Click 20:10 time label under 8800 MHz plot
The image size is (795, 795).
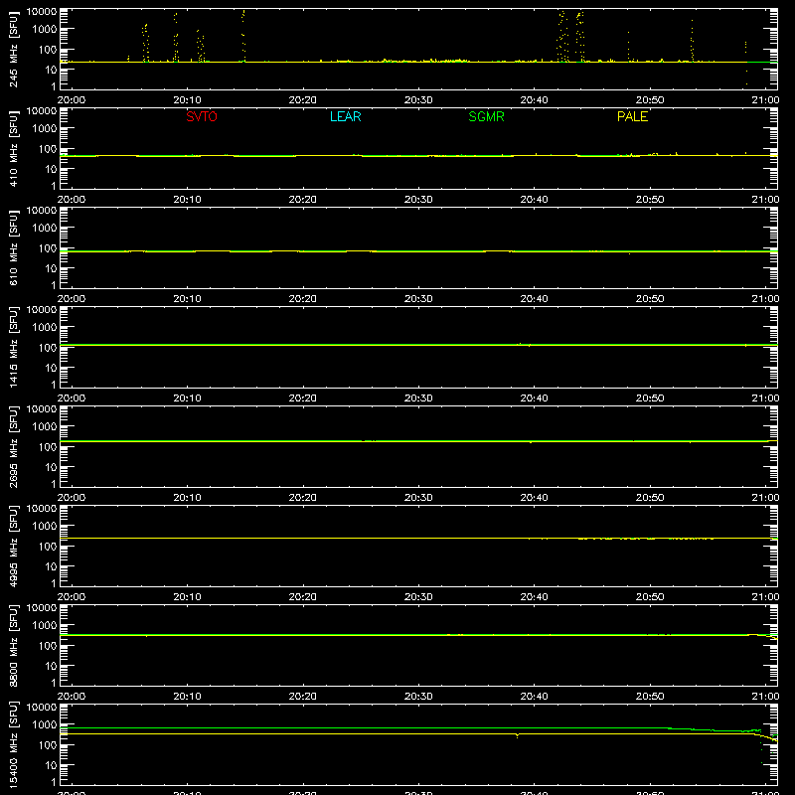(x=187, y=697)
